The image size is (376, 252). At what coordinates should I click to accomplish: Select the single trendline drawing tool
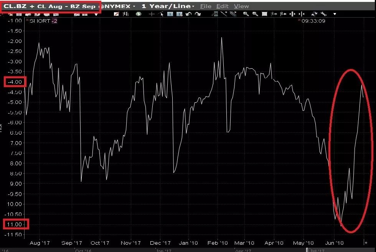pyautogui.click(x=224, y=14)
